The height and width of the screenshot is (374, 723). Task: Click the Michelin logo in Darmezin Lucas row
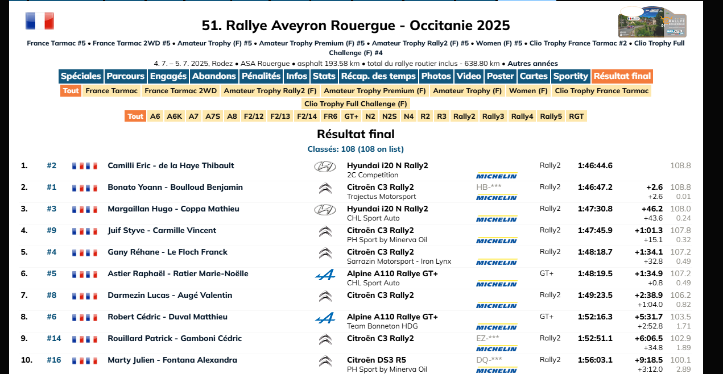(x=497, y=305)
